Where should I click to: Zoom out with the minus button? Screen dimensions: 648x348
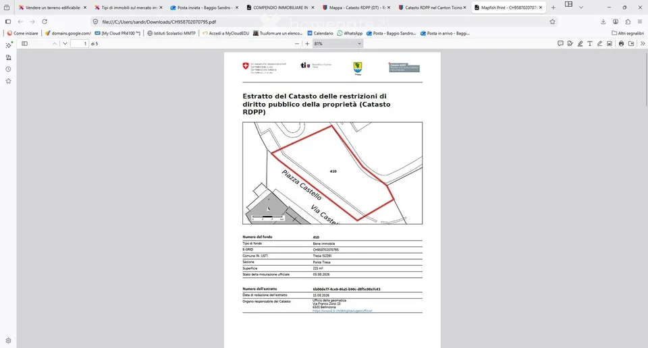click(x=297, y=43)
